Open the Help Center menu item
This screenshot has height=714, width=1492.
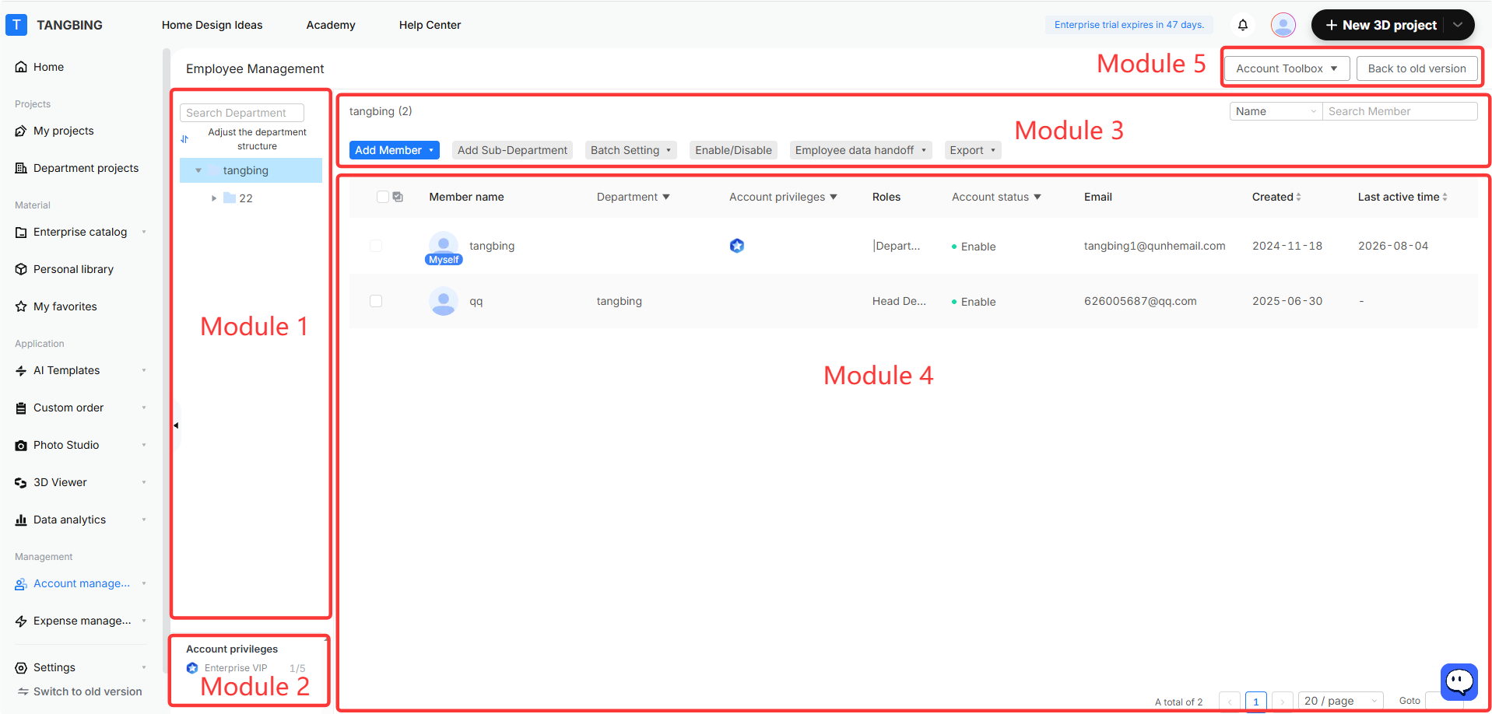coord(430,25)
